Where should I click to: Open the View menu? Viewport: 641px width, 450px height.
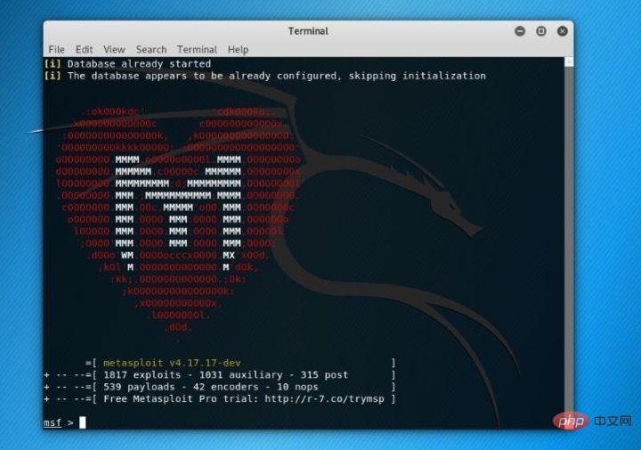[114, 50]
